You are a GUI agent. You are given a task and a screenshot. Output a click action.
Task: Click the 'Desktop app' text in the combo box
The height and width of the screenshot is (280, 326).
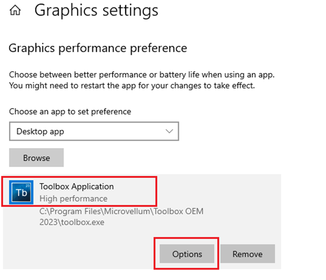tap(40, 132)
